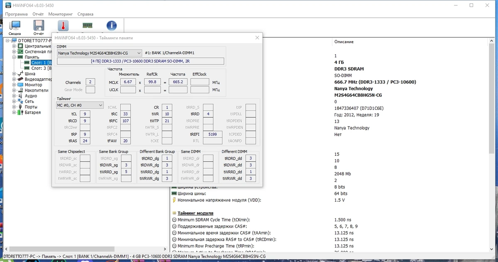Open the Справка help menu

85,14
